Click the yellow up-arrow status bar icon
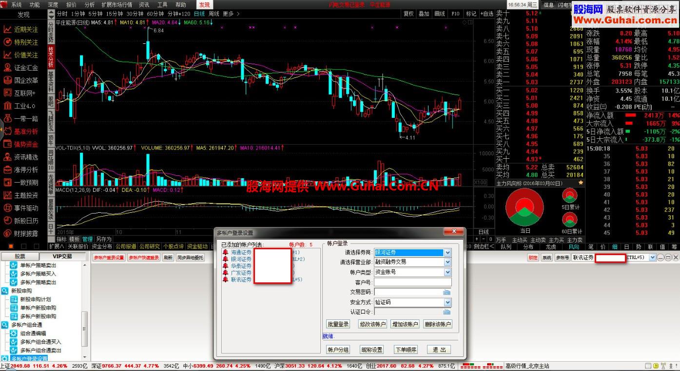The width and height of the screenshot is (680, 371). [656, 366]
